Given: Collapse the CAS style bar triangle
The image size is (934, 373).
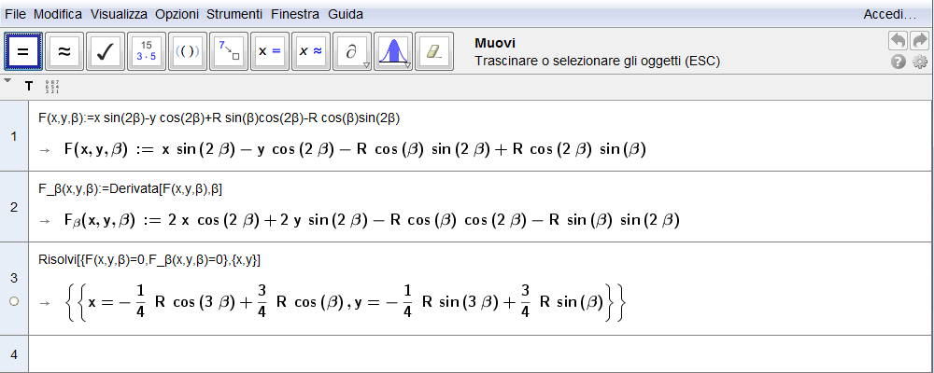Looking at the screenshot, I should point(8,82).
